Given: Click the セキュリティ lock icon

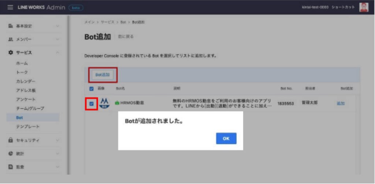Looking at the screenshot, I should pos(11,140).
